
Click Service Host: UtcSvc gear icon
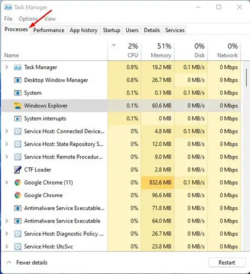click(x=17, y=247)
